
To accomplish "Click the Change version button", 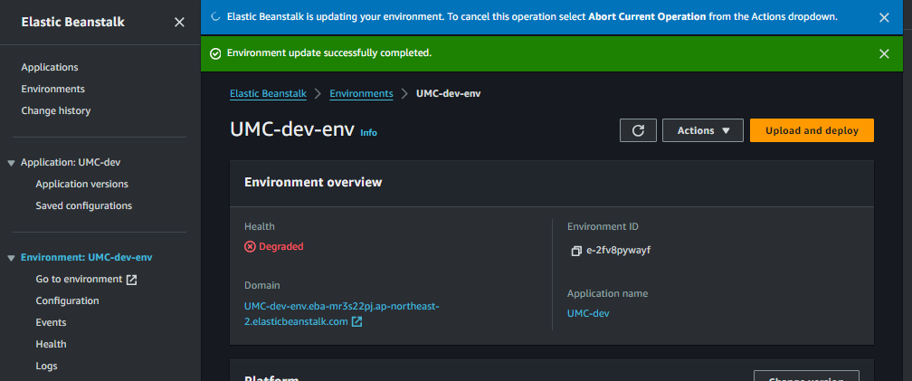I will click(806, 376).
